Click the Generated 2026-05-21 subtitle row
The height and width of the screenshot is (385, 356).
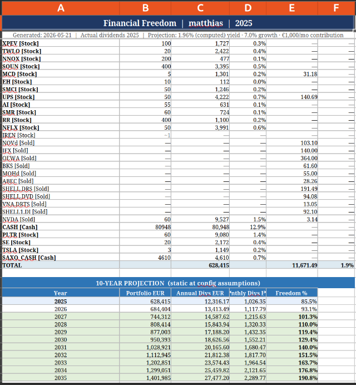[x=178, y=35]
